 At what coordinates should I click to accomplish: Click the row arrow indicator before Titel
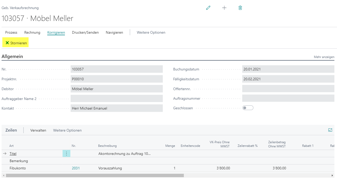pyautogui.click(x=5, y=154)
